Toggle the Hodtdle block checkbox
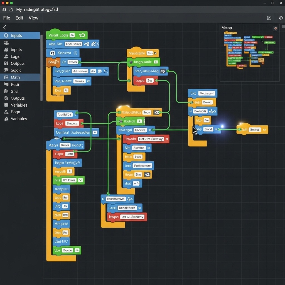Image resolution: width=285 pixels, height=285 pixels. pyautogui.click(x=139, y=121)
